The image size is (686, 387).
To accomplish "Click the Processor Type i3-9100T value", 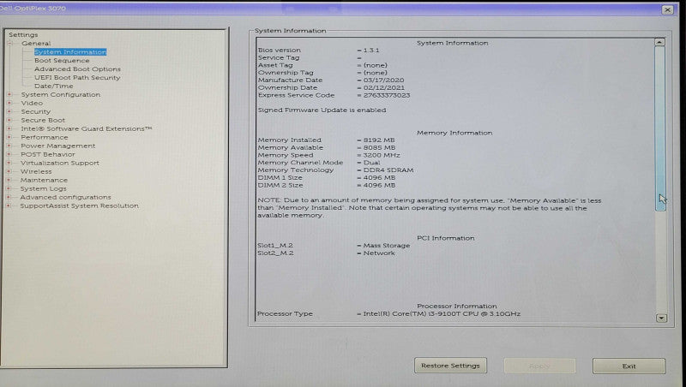I will 442,313.
